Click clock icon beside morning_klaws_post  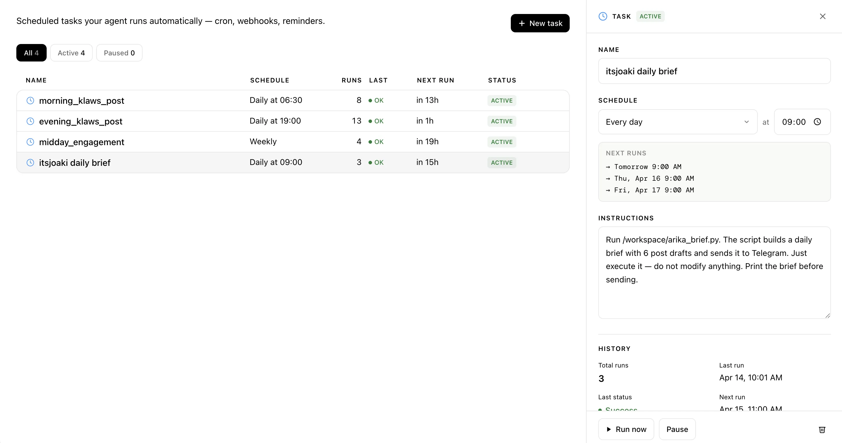[x=30, y=100]
